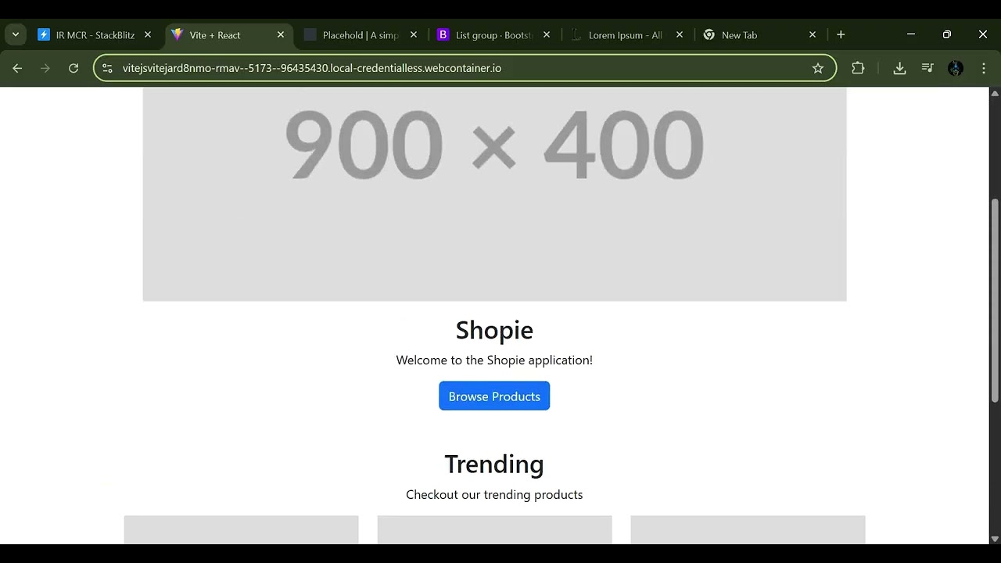Close the List group Bootstrap tab
Screen dimensions: 1001x563
coord(547,35)
